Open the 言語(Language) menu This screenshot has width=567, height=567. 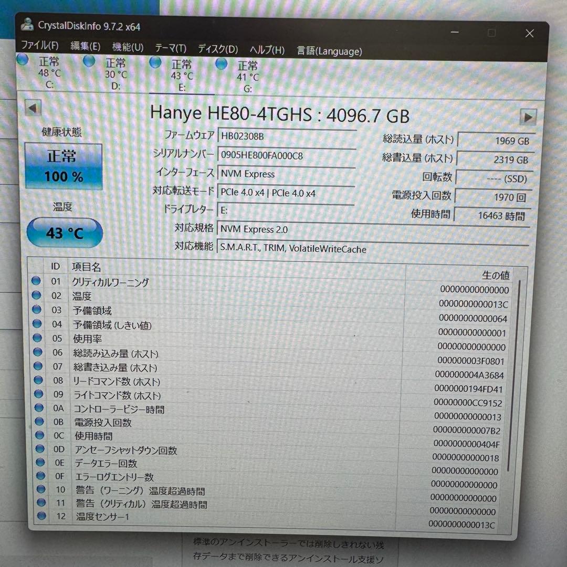click(329, 51)
